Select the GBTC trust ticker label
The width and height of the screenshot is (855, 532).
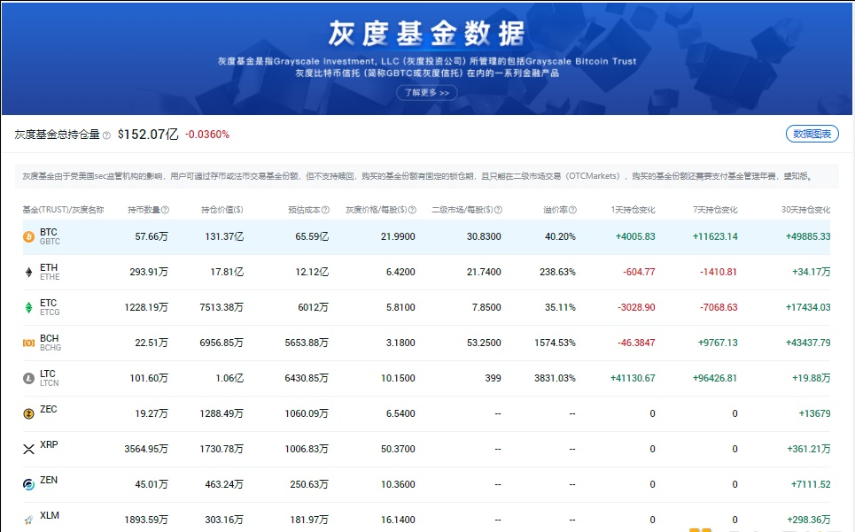(x=50, y=242)
